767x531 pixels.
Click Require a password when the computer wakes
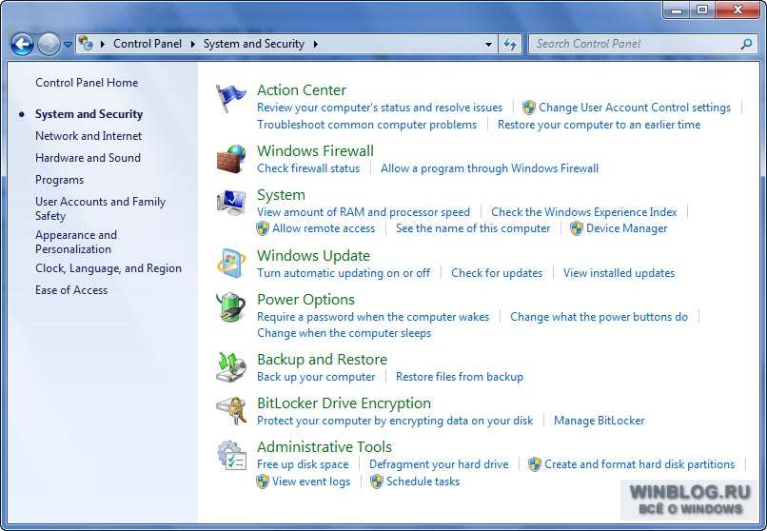click(x=373, y=317)
